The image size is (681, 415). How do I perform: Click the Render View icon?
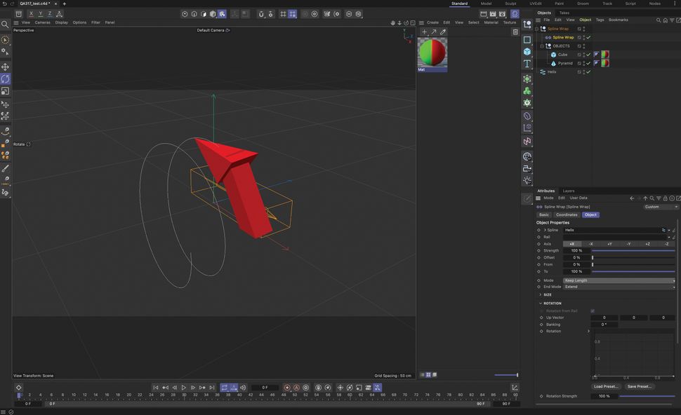(185, 13)
